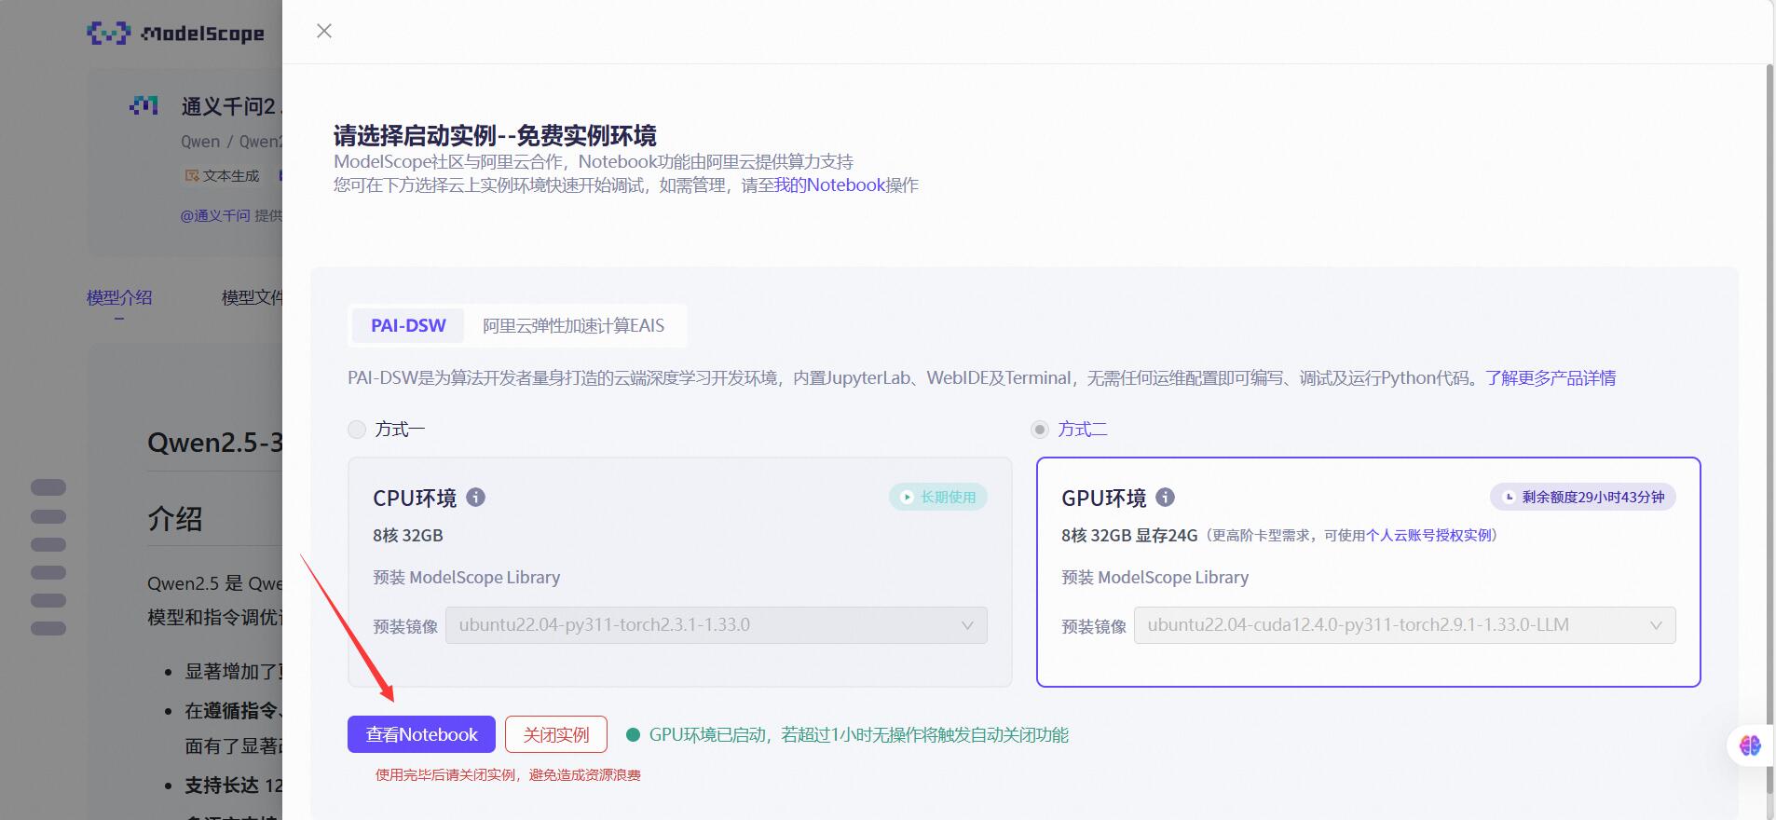This screenshot has height=820, width=1776.
Task: Open the ubuntu22.04-py311-torch2.3.1 image combo box
Action: pos(717,625)
